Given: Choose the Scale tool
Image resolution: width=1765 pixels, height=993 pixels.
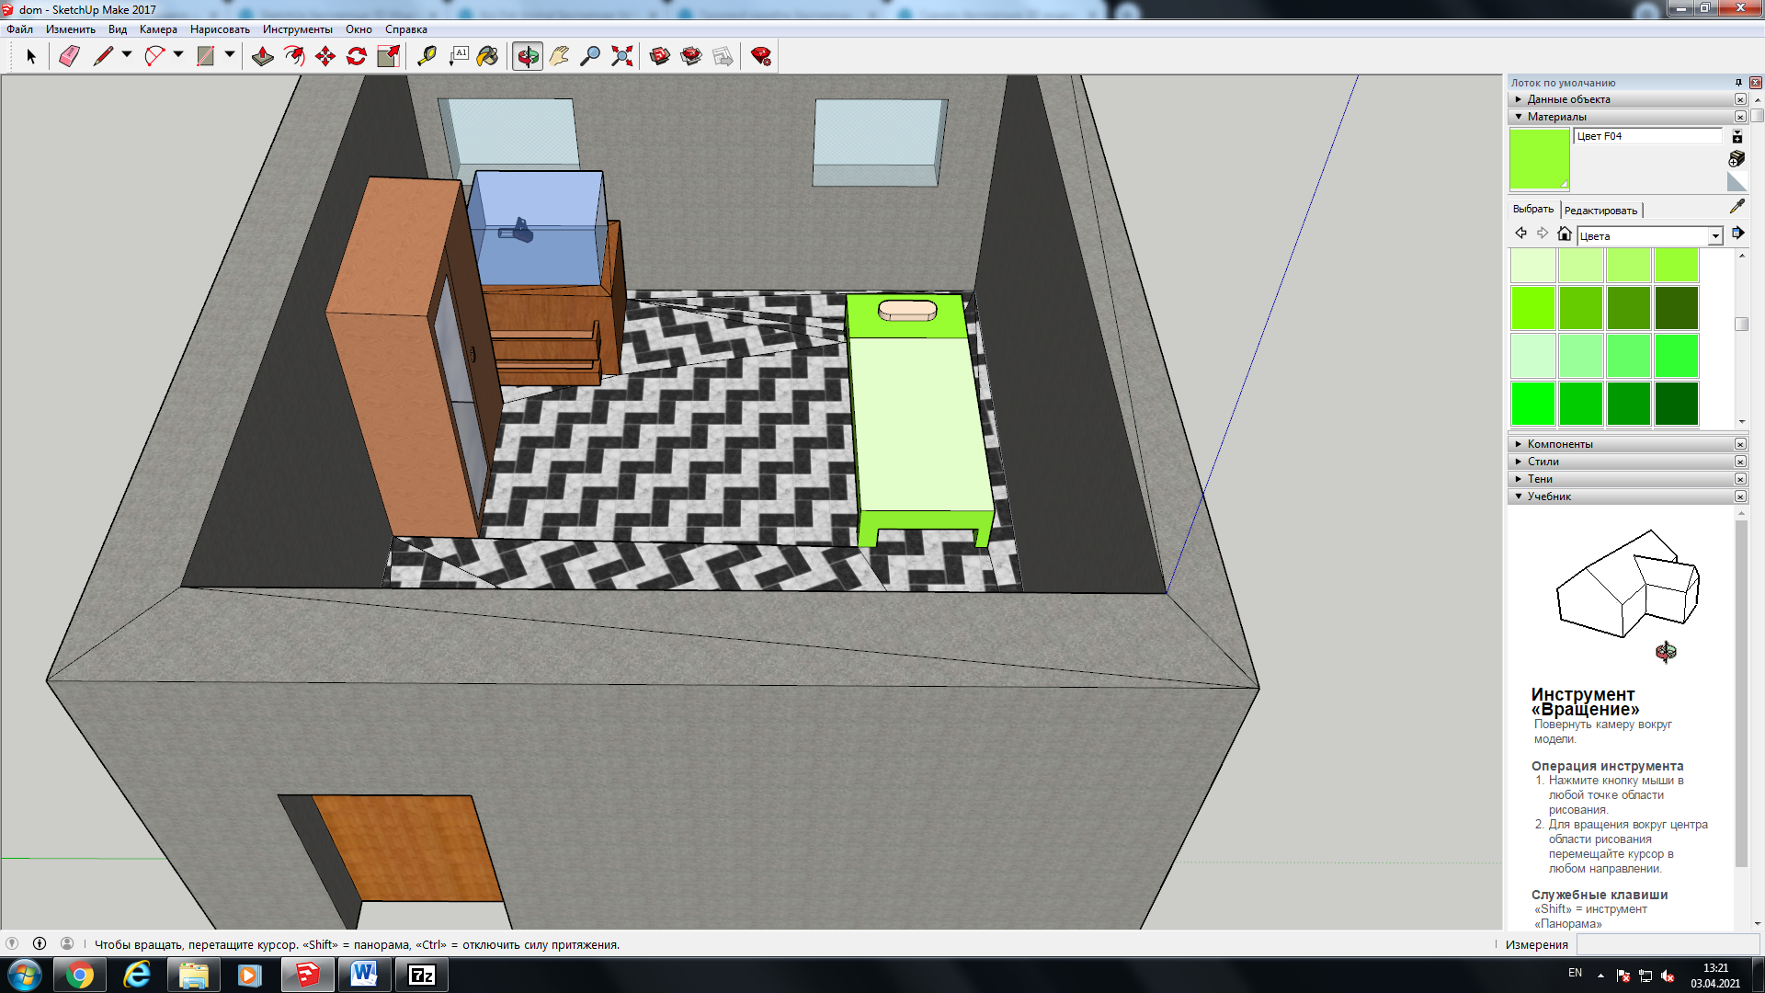Looking at the screenshot, I should (388, 56).
